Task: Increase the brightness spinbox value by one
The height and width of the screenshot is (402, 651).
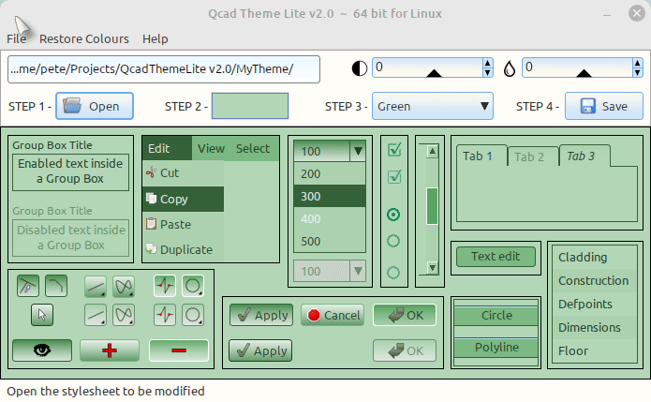Action: pyautogui.click(x=487, y=64)
